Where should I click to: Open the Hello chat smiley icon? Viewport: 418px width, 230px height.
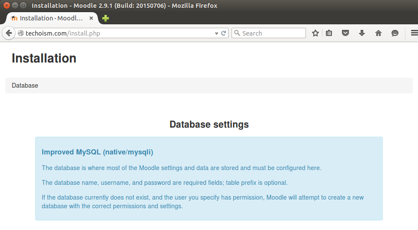coord(395,33)
